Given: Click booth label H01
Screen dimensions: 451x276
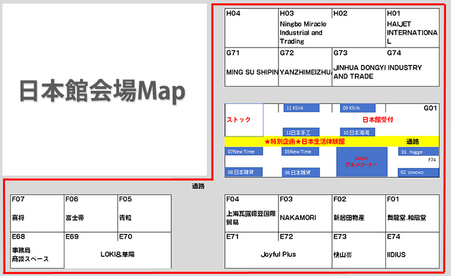Looking at the screenshot, I should (393, 13).
